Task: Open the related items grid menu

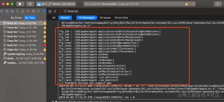Action: pos(50,11)
